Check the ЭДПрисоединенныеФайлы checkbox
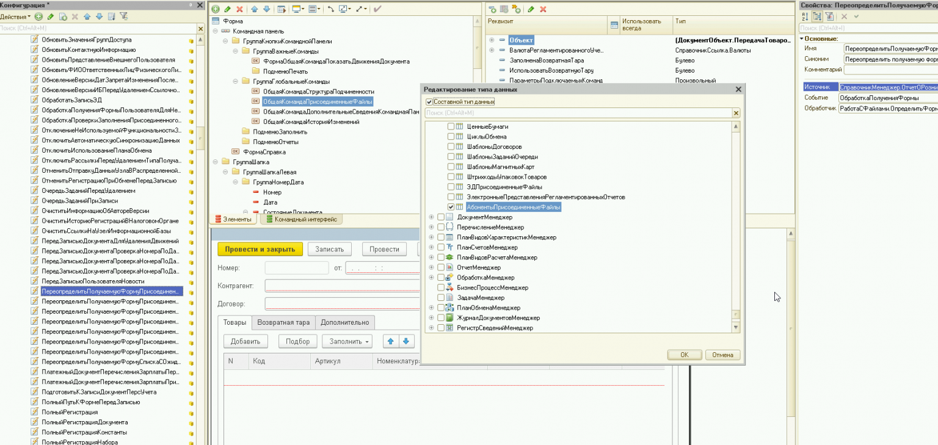 (451, 187)
